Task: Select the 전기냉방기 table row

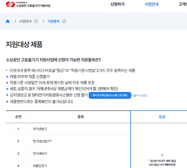Action: (x=68, y=129)
